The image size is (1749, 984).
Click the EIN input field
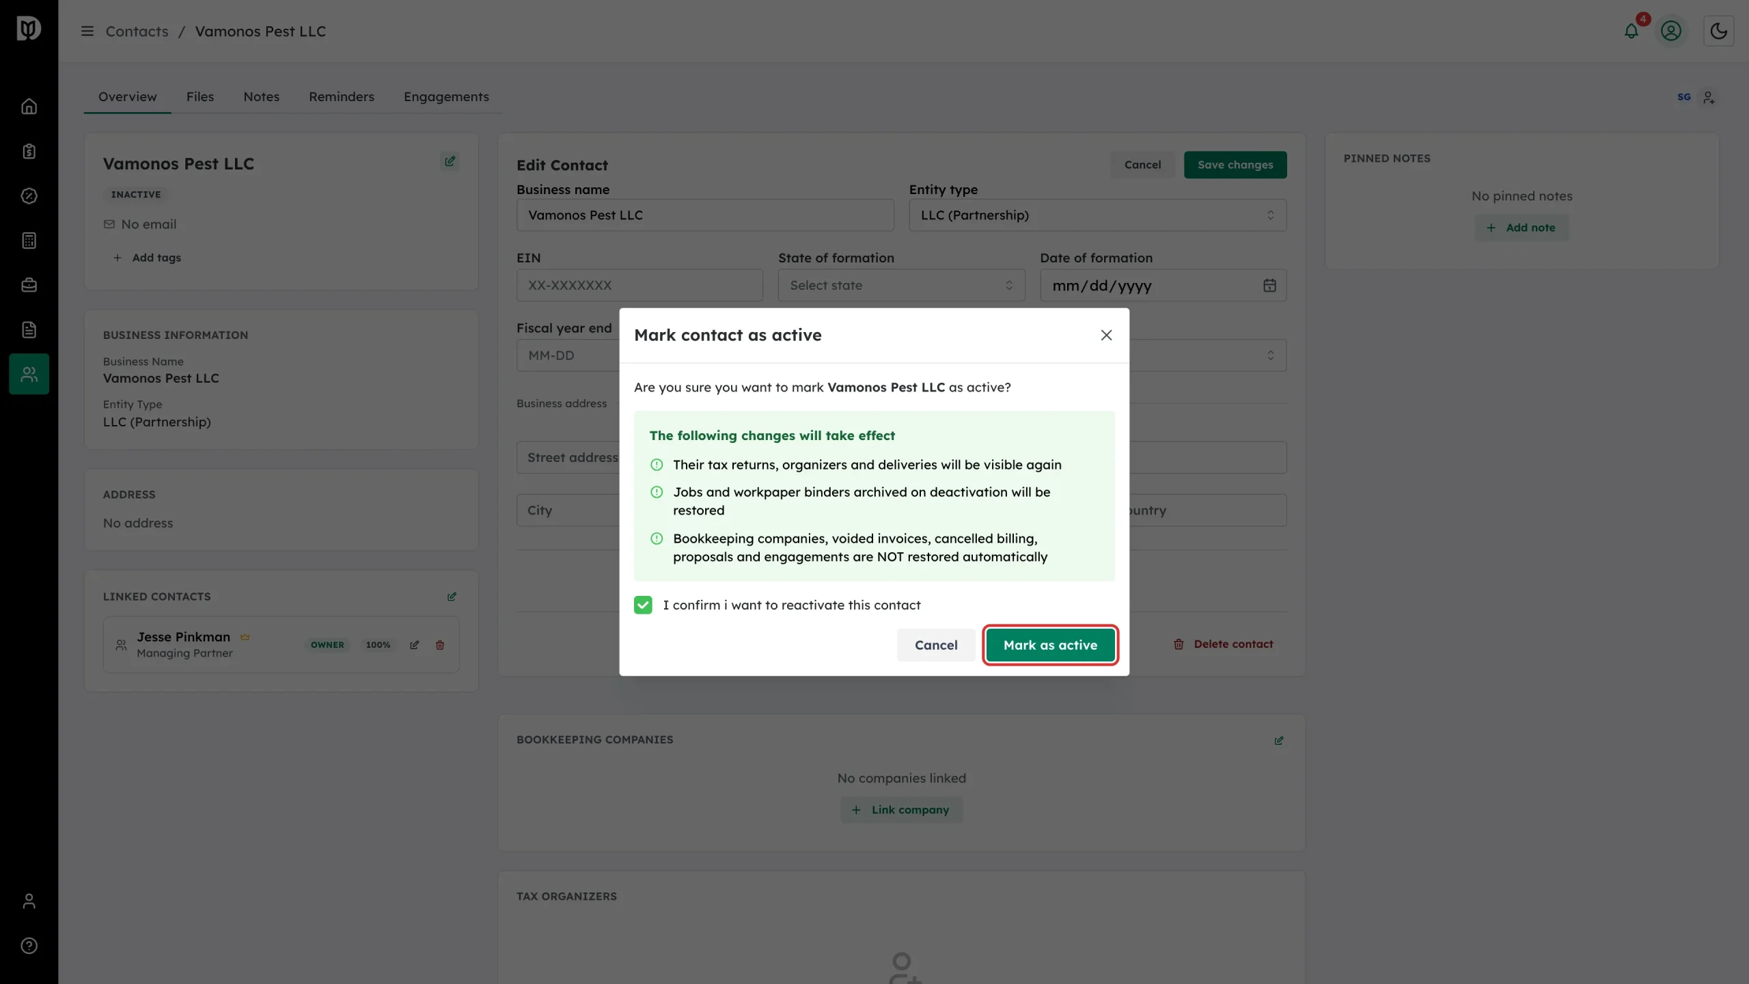(639, 285)
